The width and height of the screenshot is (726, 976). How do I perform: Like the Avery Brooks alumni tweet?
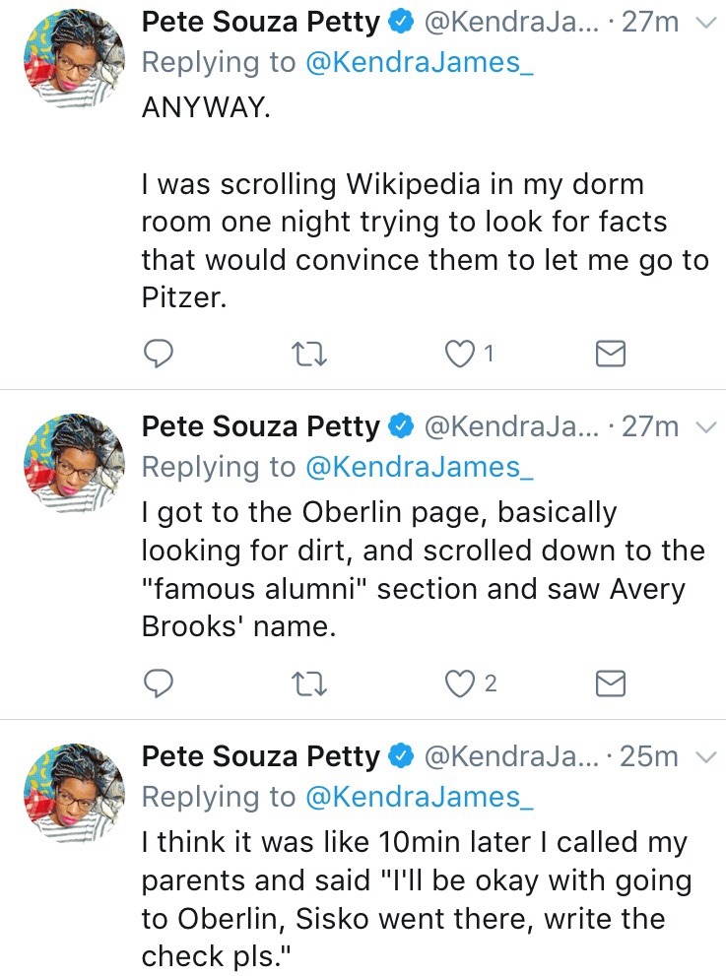461,683
